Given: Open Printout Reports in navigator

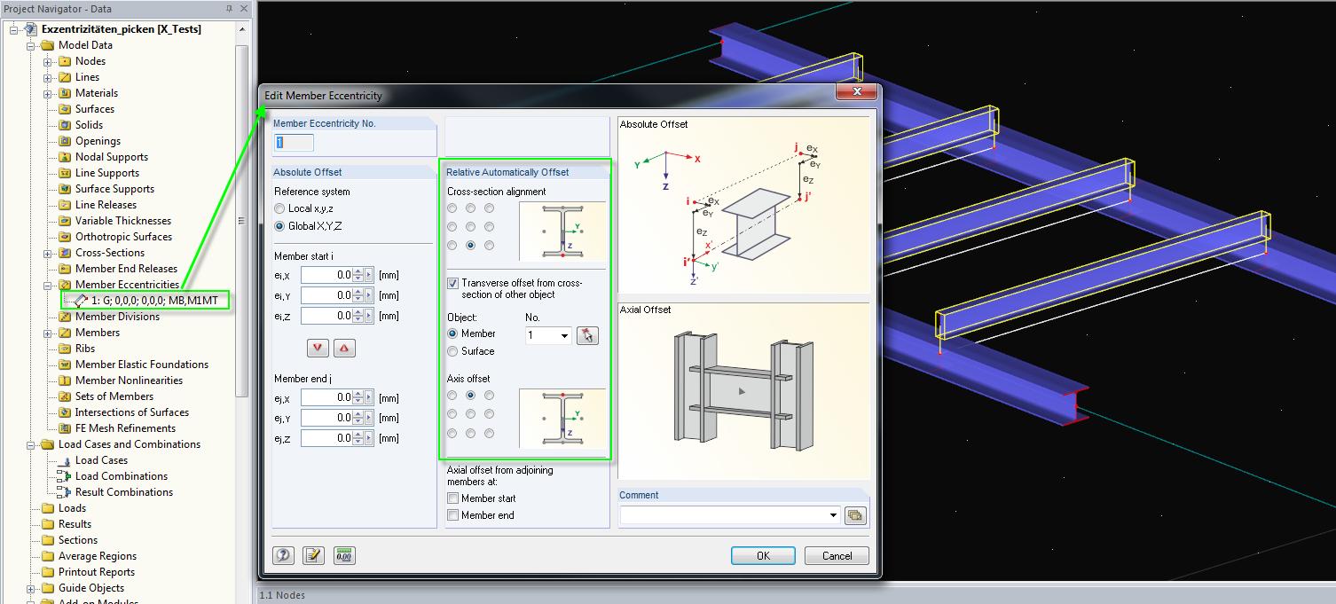Looking at the screenshot, I should 97,572.
